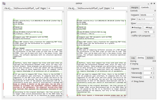Image resolution: width=158 pixels, height=101 pixels.
Task: Click '@BI:Was README' line in right document
Action: pos(82,48)
